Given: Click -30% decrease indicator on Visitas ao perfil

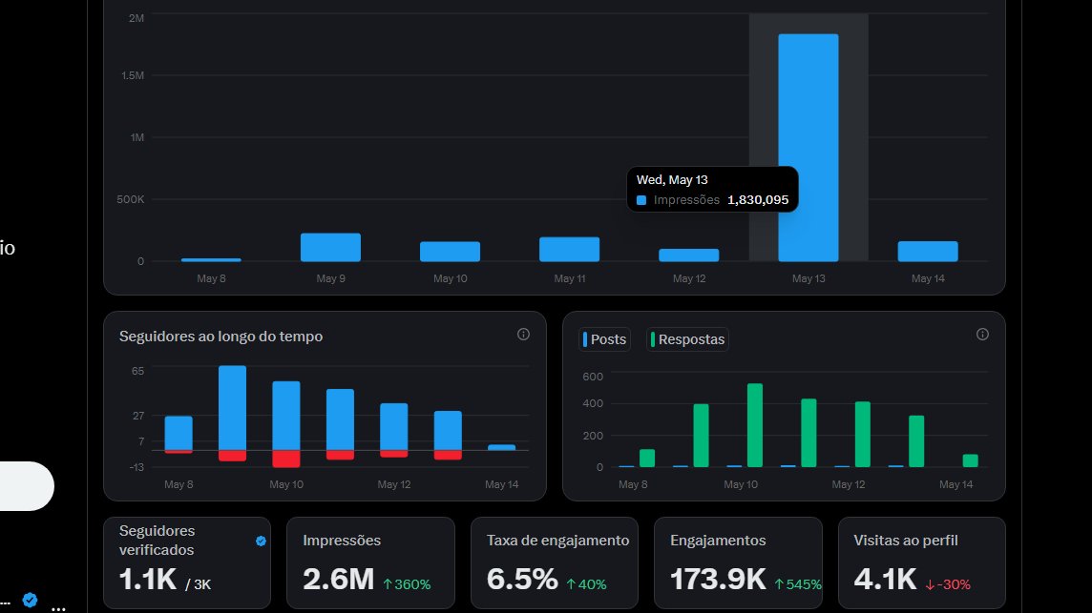Looking at the screenshot, I should [x=948, y=584].
